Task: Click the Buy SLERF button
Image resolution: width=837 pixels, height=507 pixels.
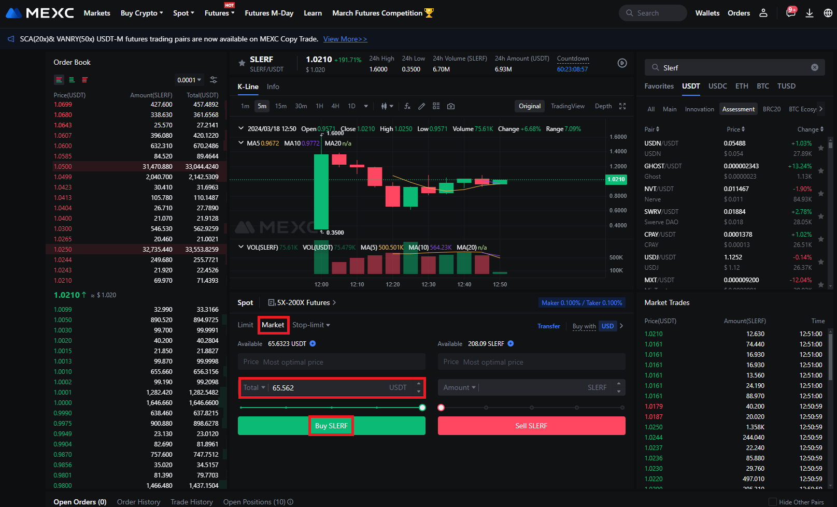Action: [332, 426]
